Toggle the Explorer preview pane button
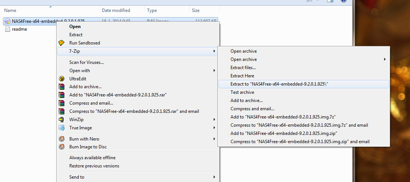 pos(330,1)
